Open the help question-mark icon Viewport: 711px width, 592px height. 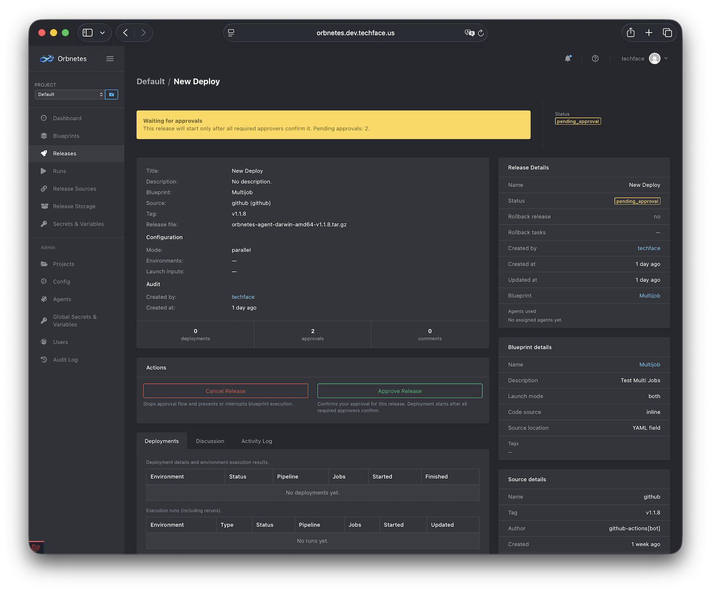pyautogui.click(x=595, y=58)
